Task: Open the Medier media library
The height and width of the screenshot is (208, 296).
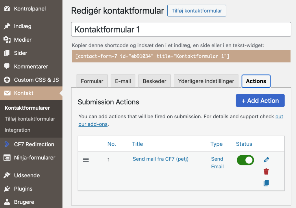Action: click(x=23, y=40)
